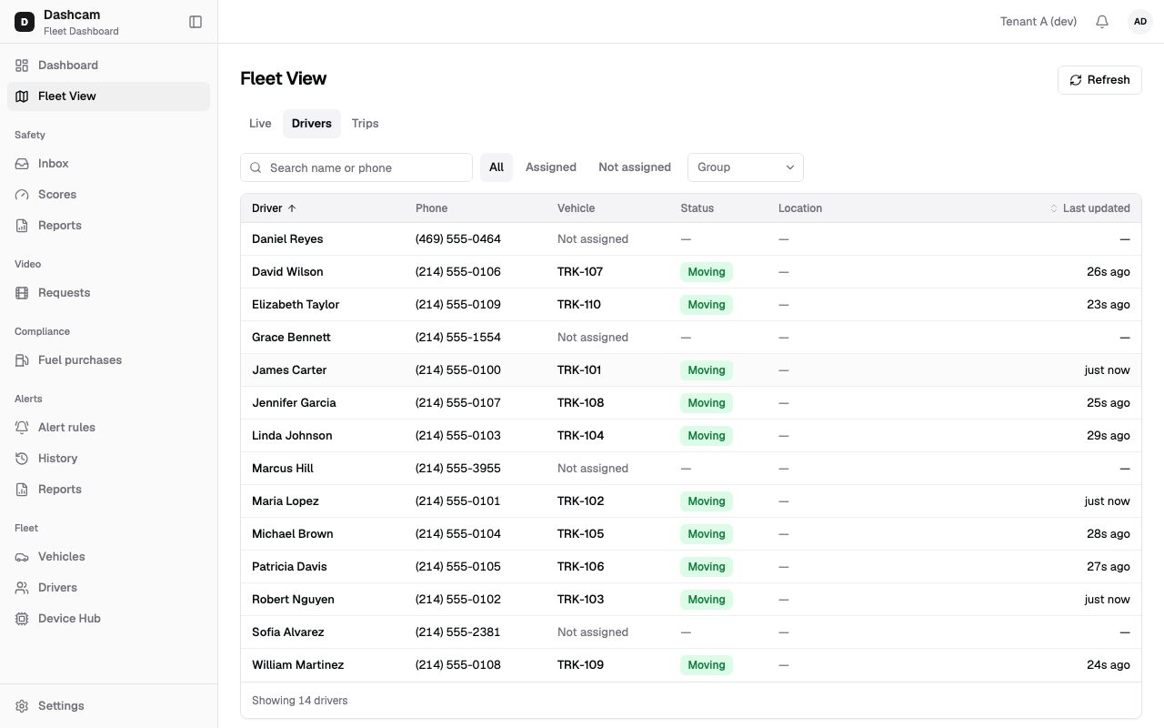
Task: Collapse the sidebar with the panel icon
Action: pos(196,22)
